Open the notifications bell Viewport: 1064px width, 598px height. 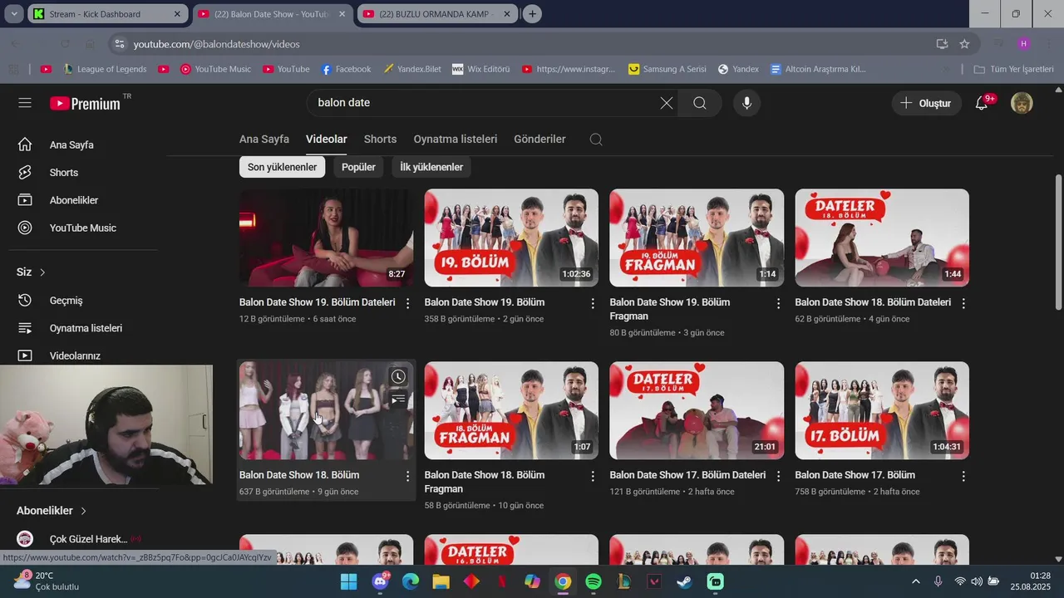click(x=982, y=103)
